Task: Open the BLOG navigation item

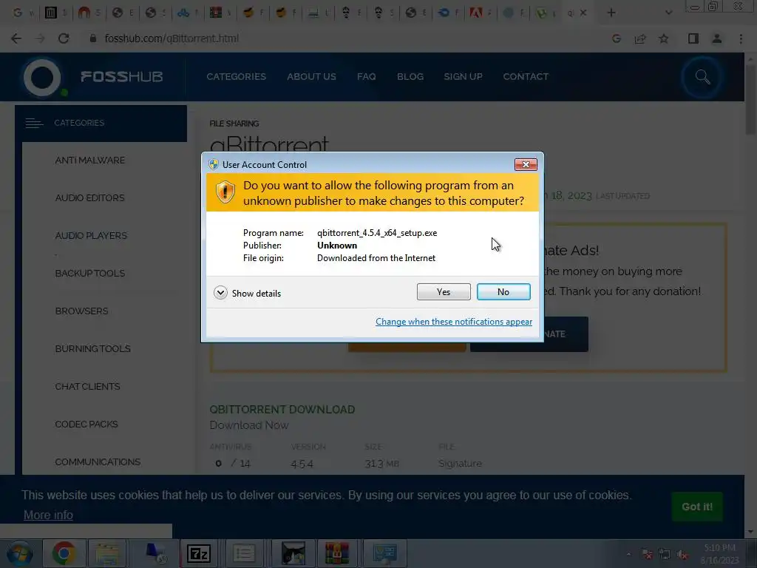Action: 410,77
